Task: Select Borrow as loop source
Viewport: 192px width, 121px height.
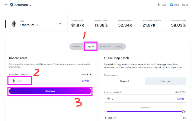Action: click(165, 81)
